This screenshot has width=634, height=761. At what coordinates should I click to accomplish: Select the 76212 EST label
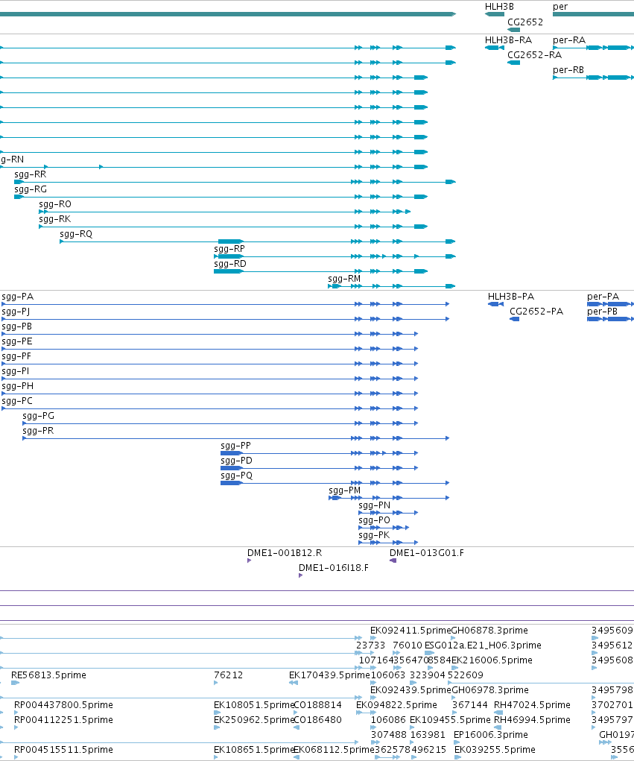pyautogui.click(x=229, y=675)
